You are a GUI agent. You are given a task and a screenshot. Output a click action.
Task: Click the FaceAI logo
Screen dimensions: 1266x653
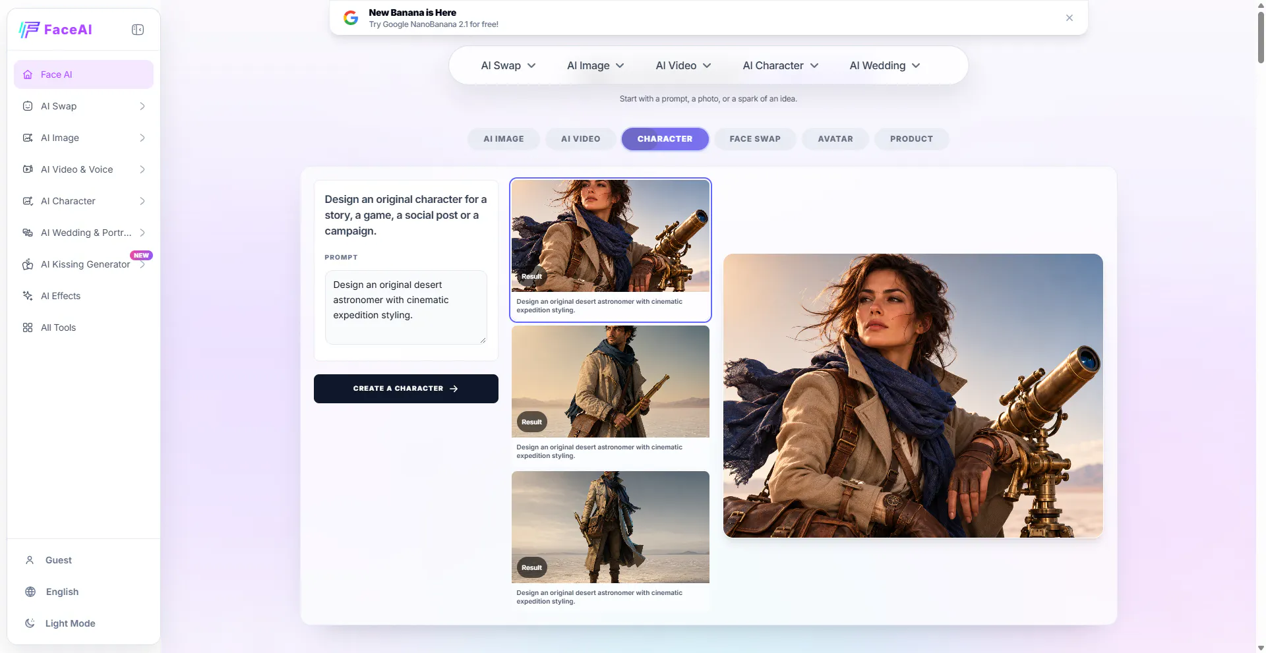pyautogui.click(x=55, y=30)
